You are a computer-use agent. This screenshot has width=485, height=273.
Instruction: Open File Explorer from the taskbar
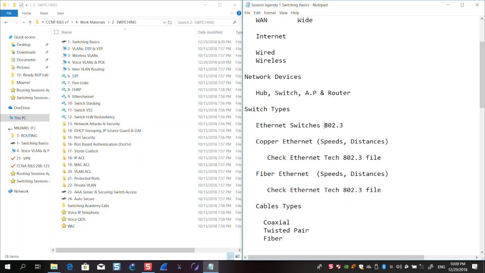[x=54, y=267]
